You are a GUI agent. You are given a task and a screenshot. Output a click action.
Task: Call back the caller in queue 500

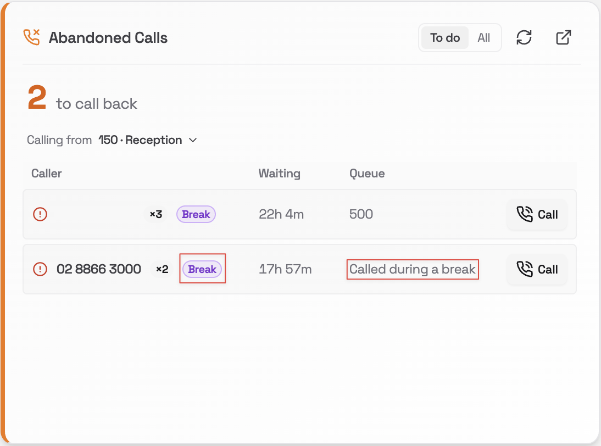537,214
